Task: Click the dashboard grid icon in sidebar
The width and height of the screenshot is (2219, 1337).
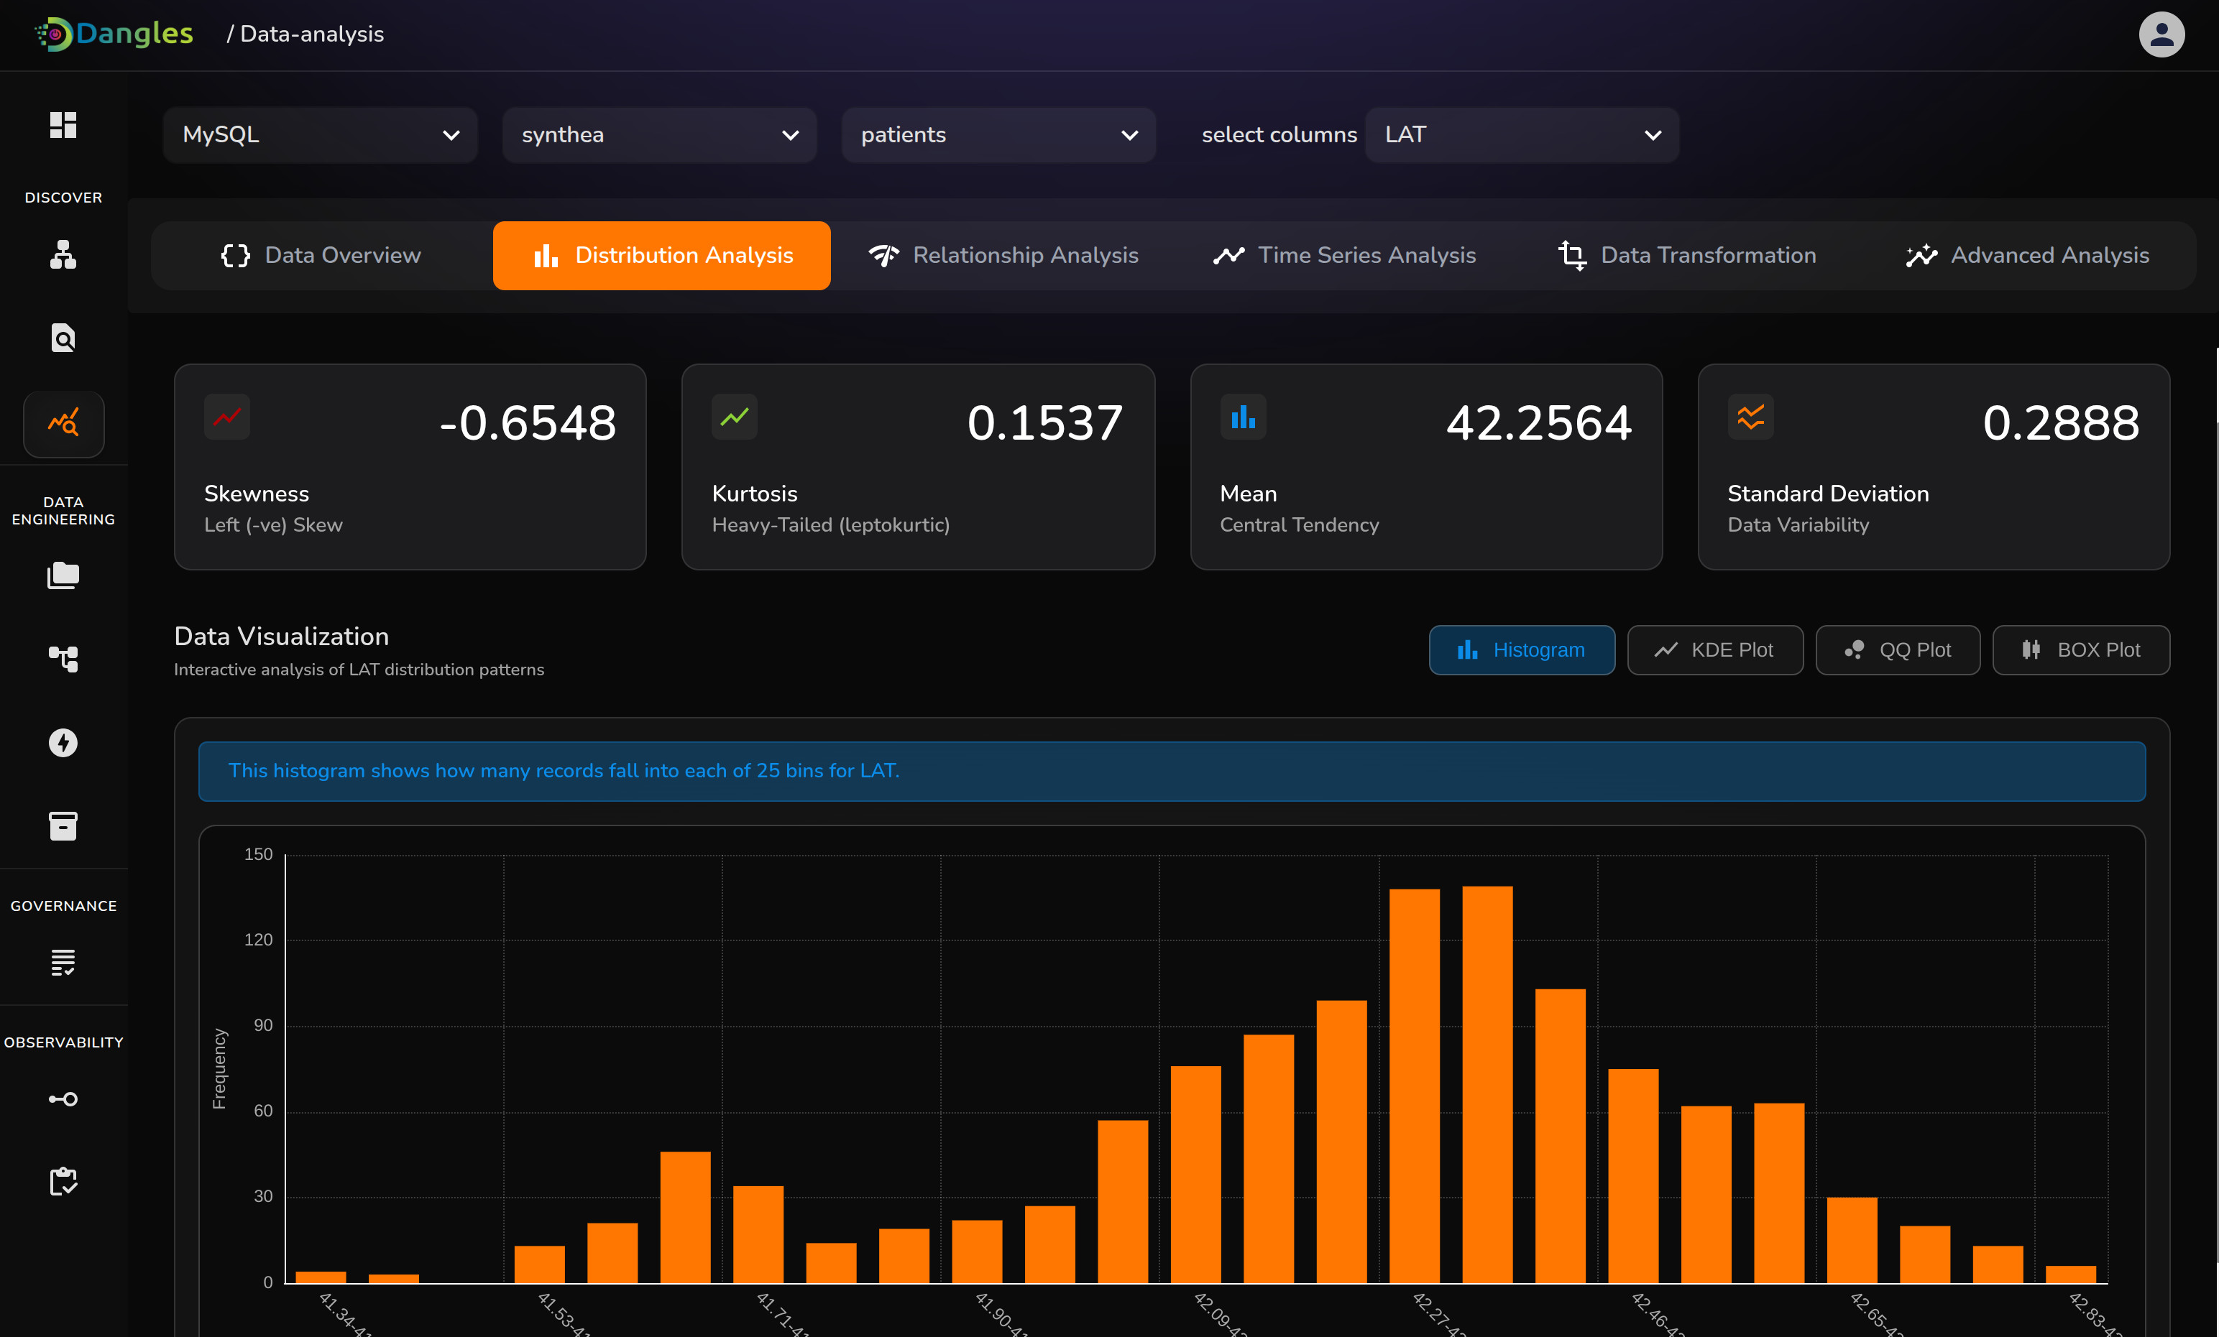Action: pos(63,124)
